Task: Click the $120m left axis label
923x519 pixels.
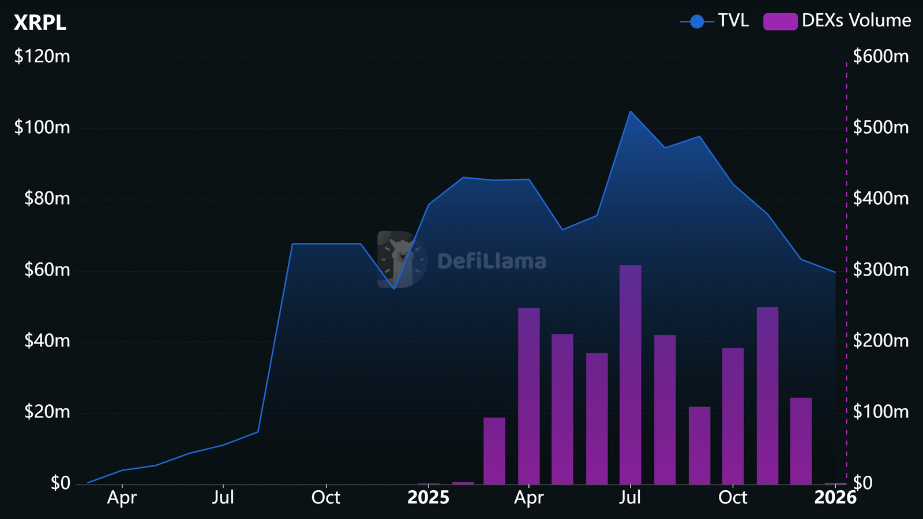Action: (x=42, y=57)
